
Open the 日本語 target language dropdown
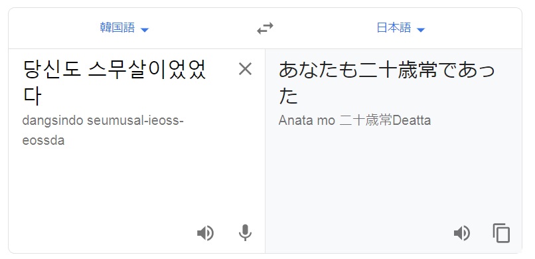point(400,28)
